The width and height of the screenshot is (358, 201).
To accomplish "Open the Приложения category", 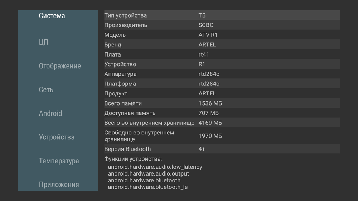I will coord(59,185).
